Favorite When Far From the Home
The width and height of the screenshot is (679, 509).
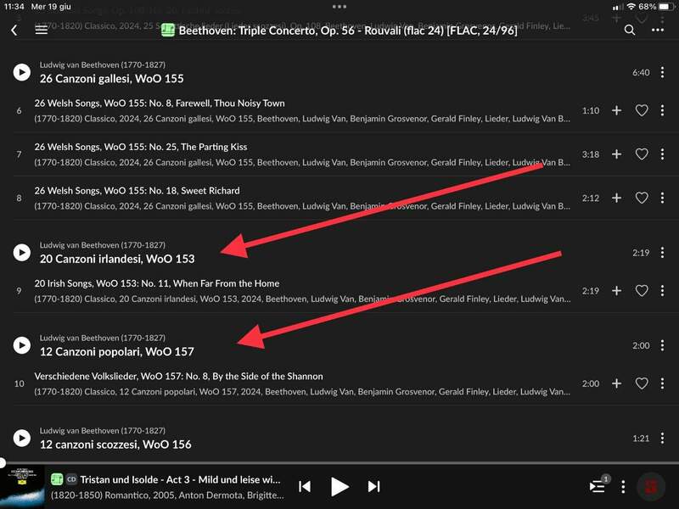(x=642, y=291)
